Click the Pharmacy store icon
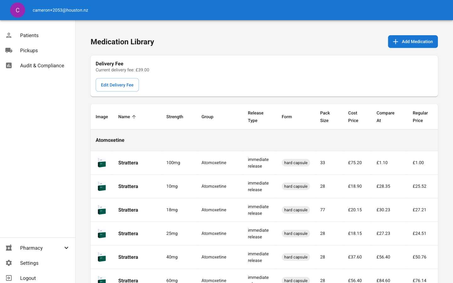 (9, 248)
